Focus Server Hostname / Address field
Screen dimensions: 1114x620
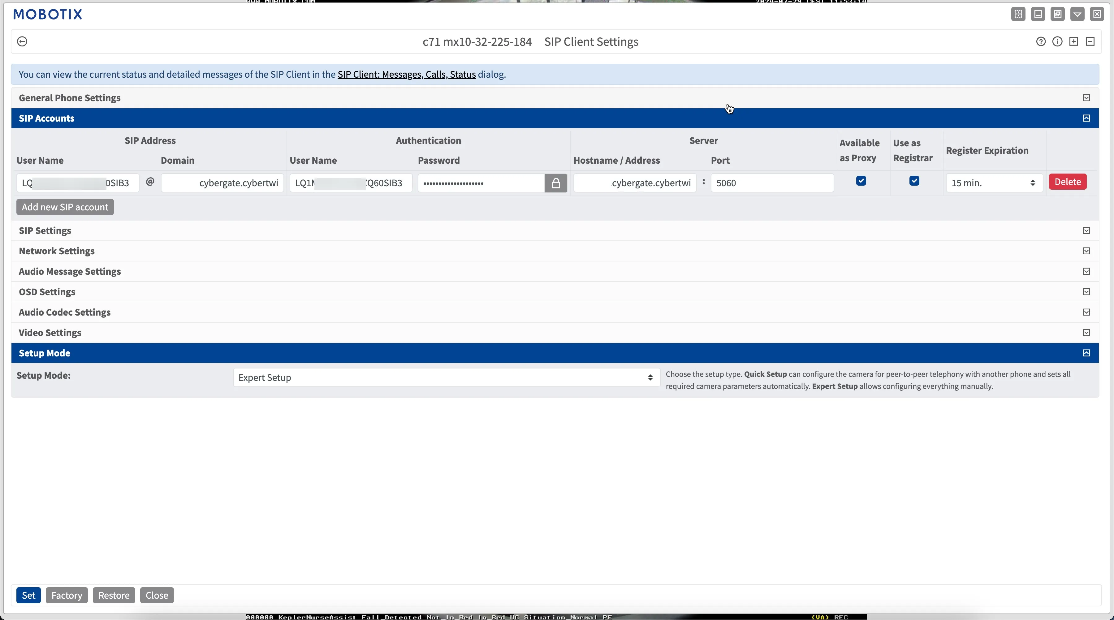[635, 183]
